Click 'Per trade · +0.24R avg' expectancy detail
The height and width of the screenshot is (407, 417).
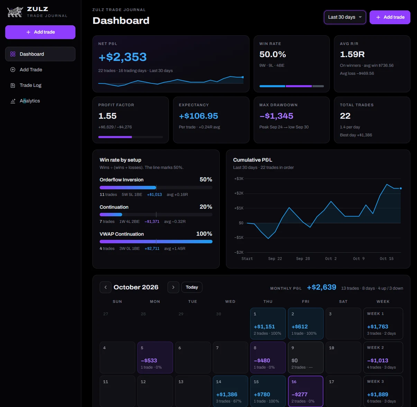[x=199, y=127]
